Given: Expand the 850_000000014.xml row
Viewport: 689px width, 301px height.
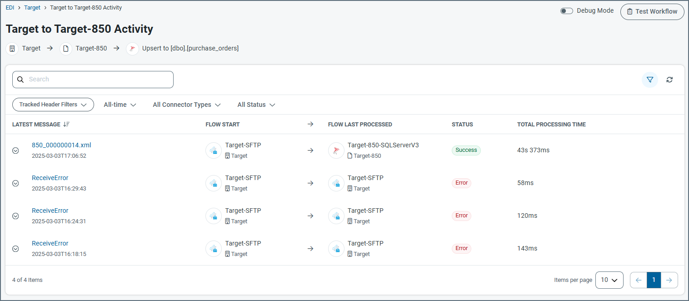Looking at the screenshot, I should pyautogui.click(x=15, y=150).
